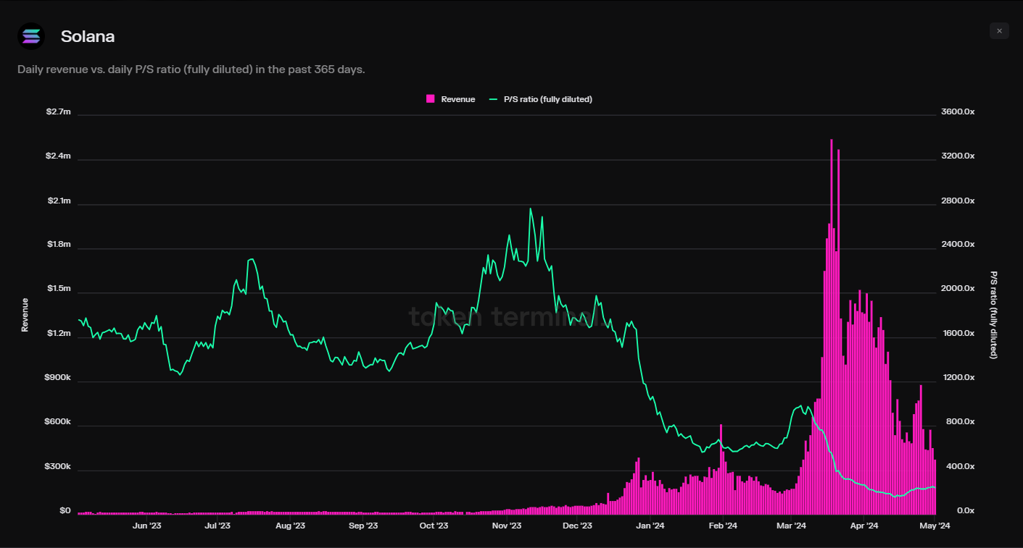This screenshot has height=548, width=1023.
Task: Click the $900k revenue axis label
Action: coord(57,378)
